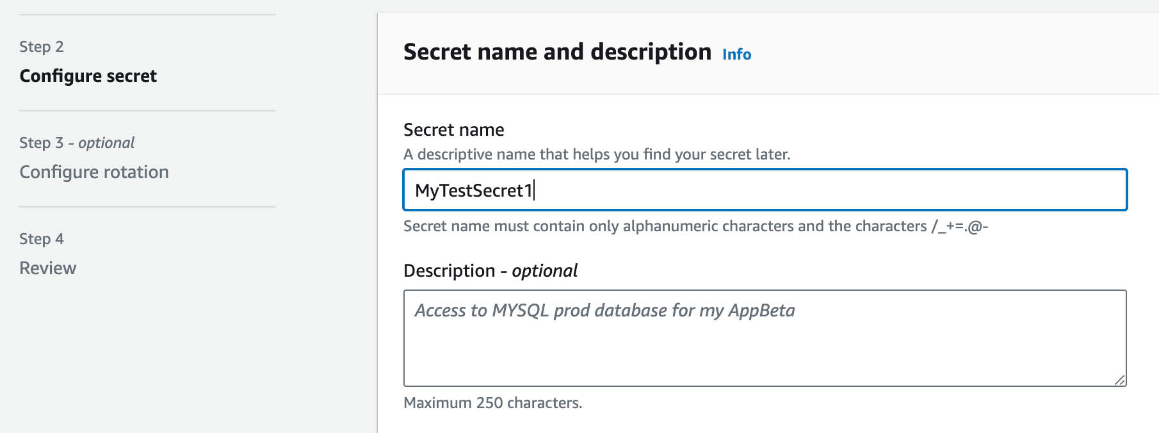Grab the Description box resize handle
The height and width of the screenshot is (433, 1159).
[x=1119, y=380]
